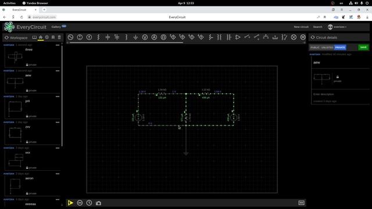Select the push button switch component
The image size is (372, 209).
tap(266, 37)
